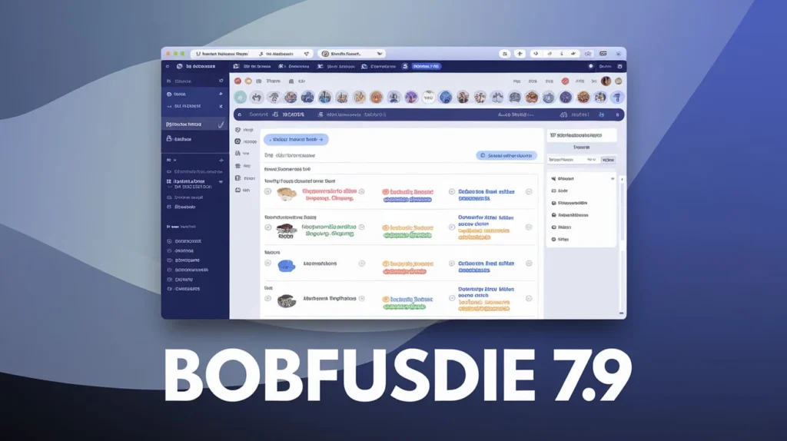Open the dropdown caret on the third browser tab

coord(379,54)
